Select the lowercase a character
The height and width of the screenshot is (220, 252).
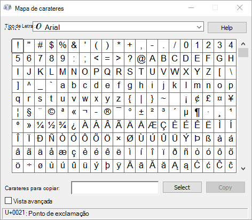coord(62,86)
